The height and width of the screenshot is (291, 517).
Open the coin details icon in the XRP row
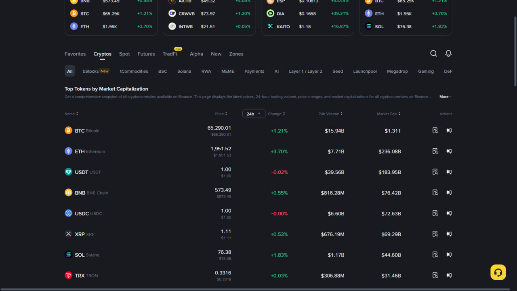[x=435, y=234]
